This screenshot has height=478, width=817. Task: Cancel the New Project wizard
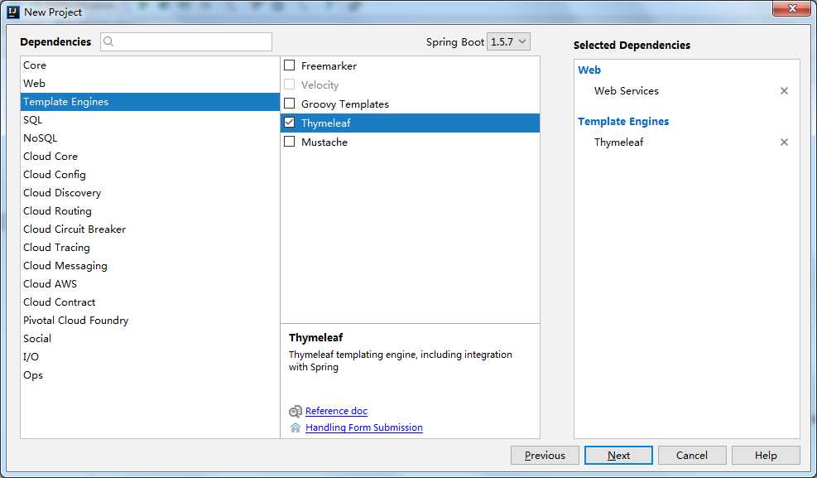(692, 455)
